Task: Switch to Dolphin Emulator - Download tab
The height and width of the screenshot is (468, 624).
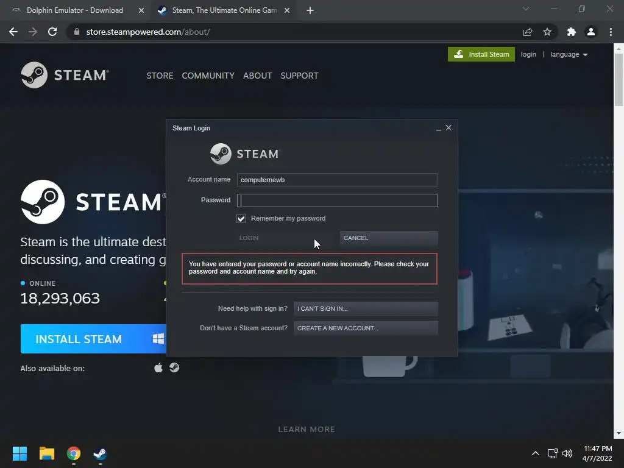Action: [x=75, y=10]
